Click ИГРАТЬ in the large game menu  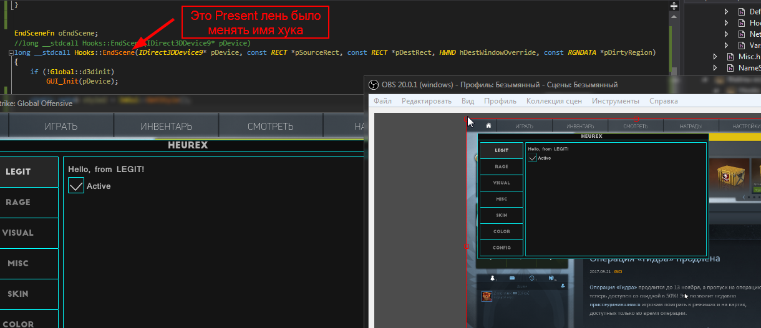[61, 127]
